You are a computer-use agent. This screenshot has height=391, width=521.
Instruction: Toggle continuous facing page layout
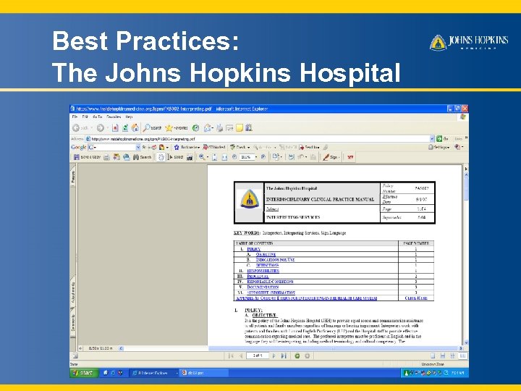tap(452, 356)
